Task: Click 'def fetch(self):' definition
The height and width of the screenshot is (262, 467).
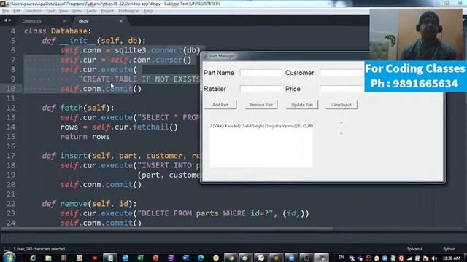Action: (78, 108)
